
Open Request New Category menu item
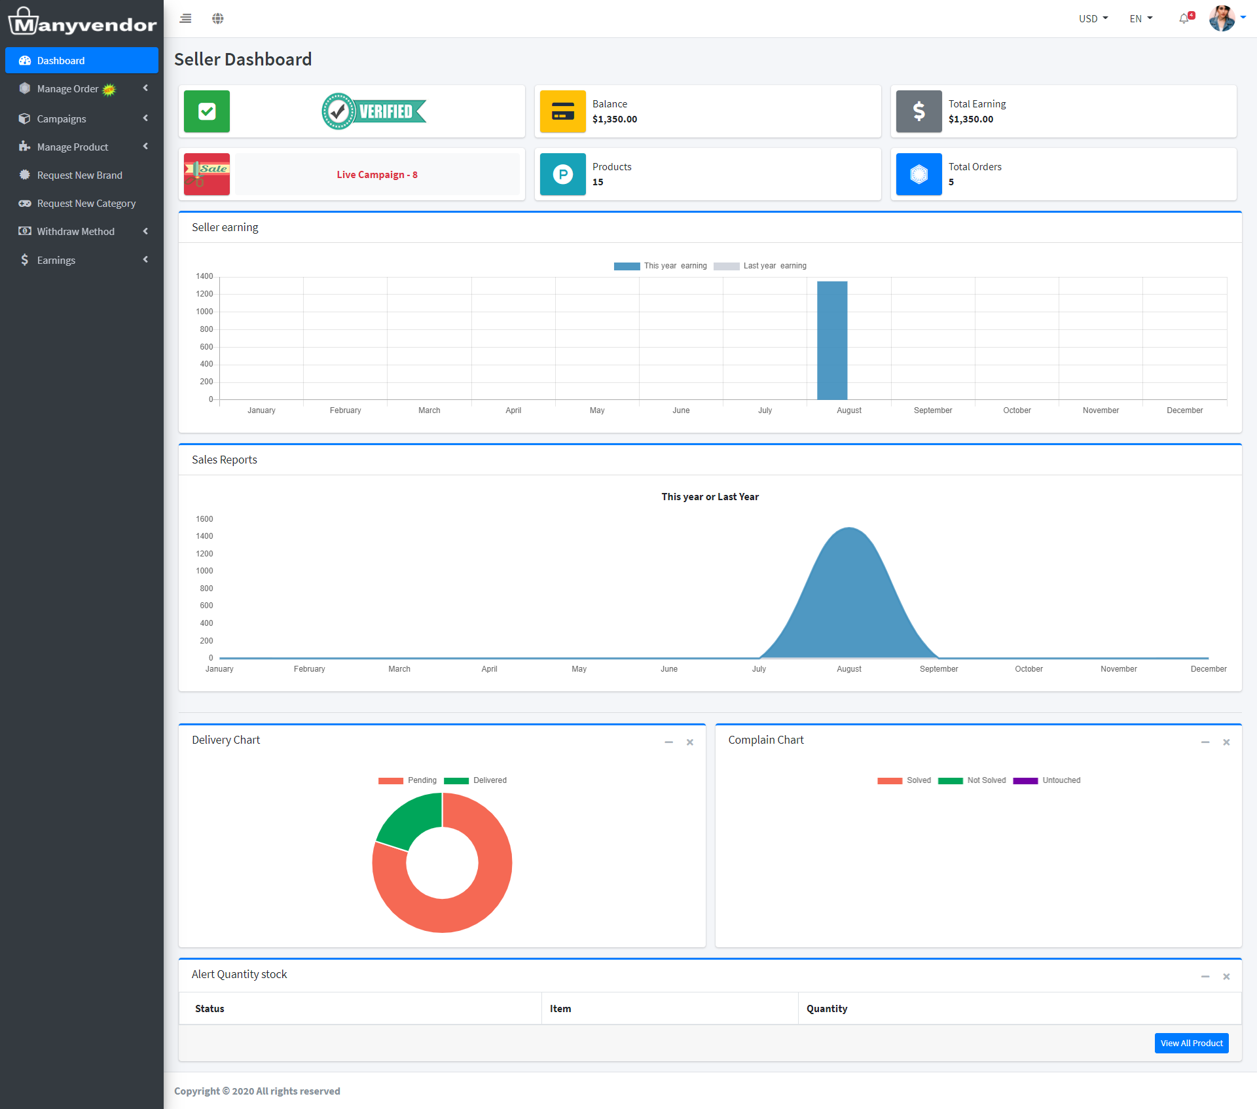[82, 203]
